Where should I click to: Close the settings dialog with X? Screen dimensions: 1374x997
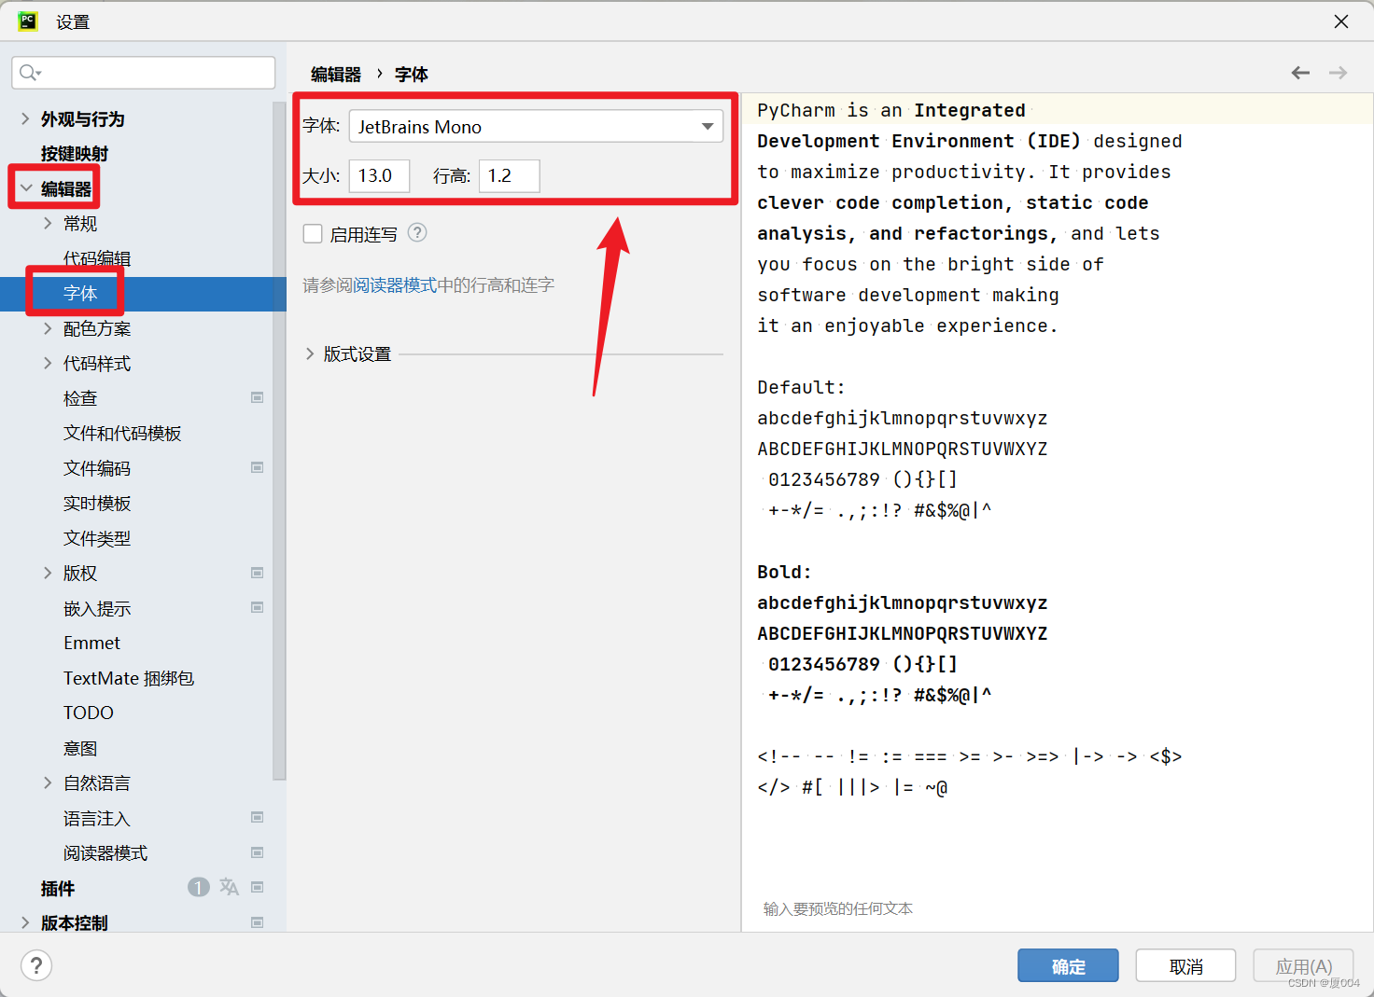point(1341,21)
